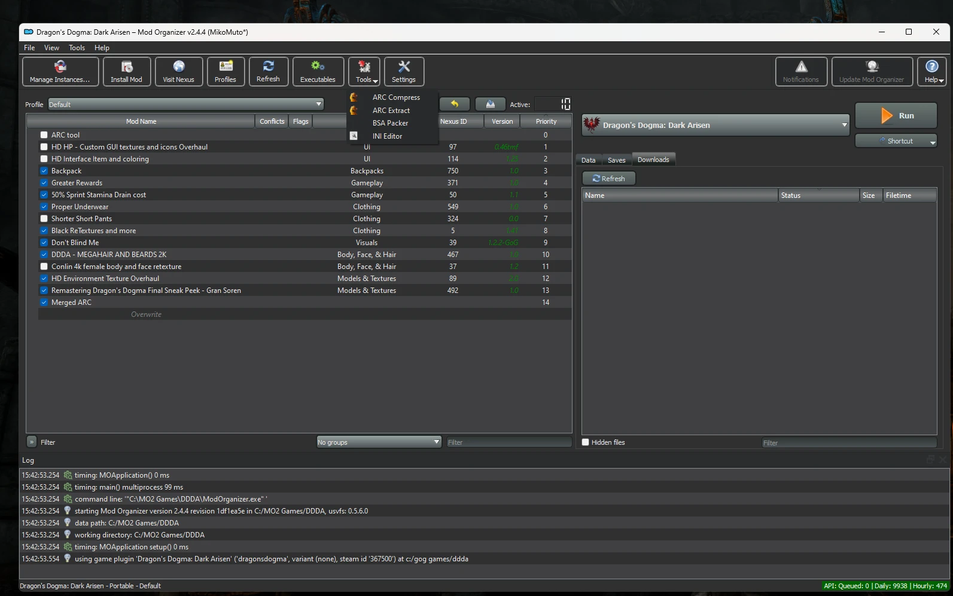
Task: Click the Update Mod Organizer icon
Action: click(x=872, y=66)
